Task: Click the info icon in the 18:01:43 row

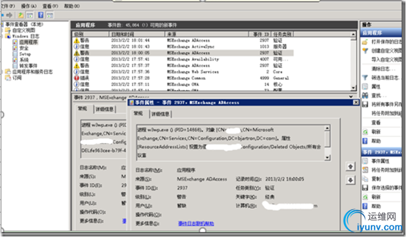Action: click(x=77, y=47)
